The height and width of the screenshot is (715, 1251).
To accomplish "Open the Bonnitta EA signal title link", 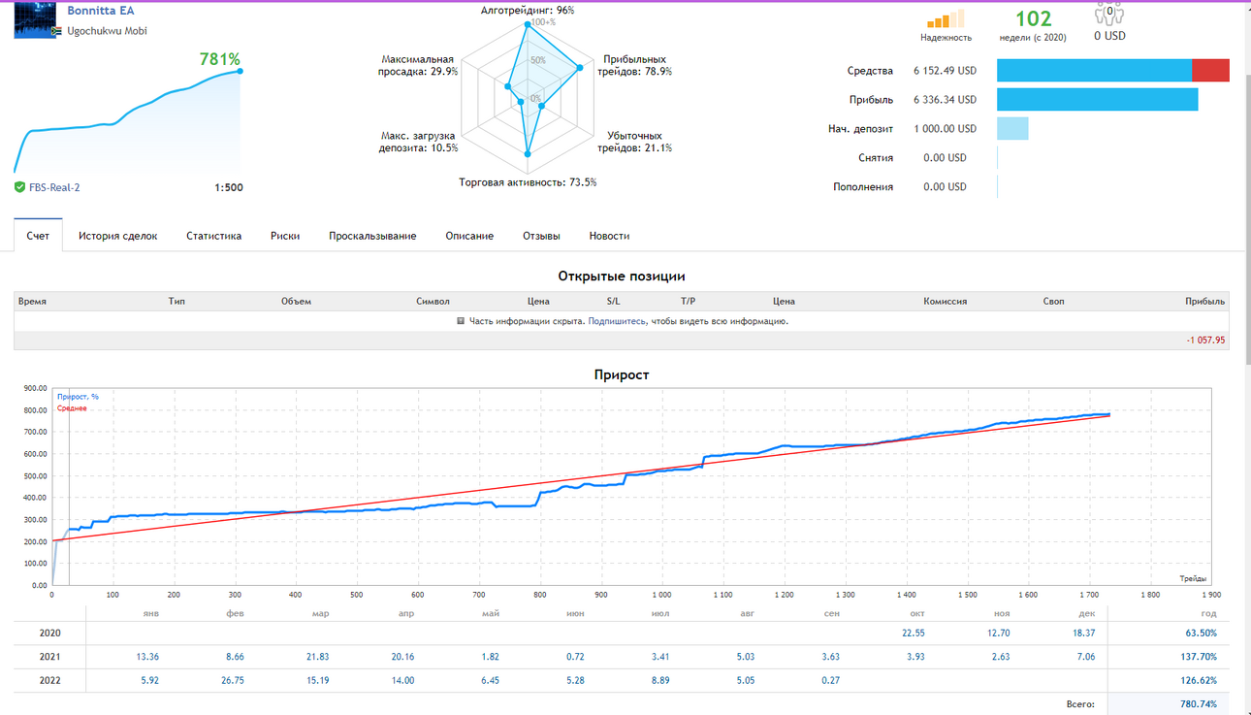I will click(x=101, y=11).
